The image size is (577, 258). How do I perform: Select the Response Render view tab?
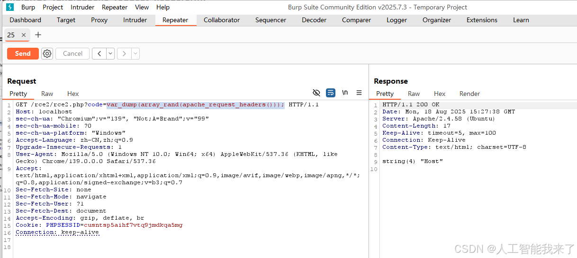(x=469, y=94)
